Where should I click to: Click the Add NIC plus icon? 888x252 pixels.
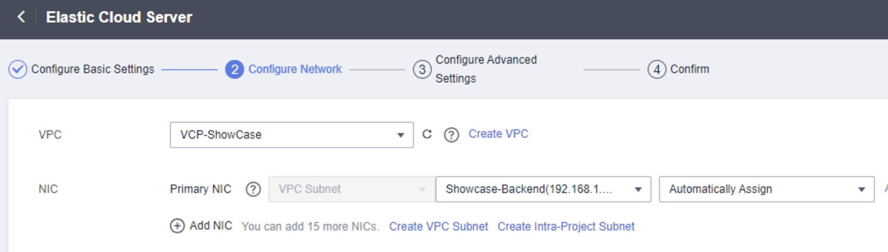coord(178,226)
